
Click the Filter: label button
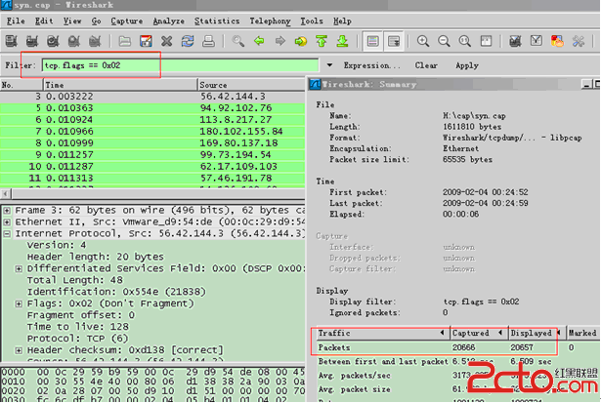(x=21, y=65)
